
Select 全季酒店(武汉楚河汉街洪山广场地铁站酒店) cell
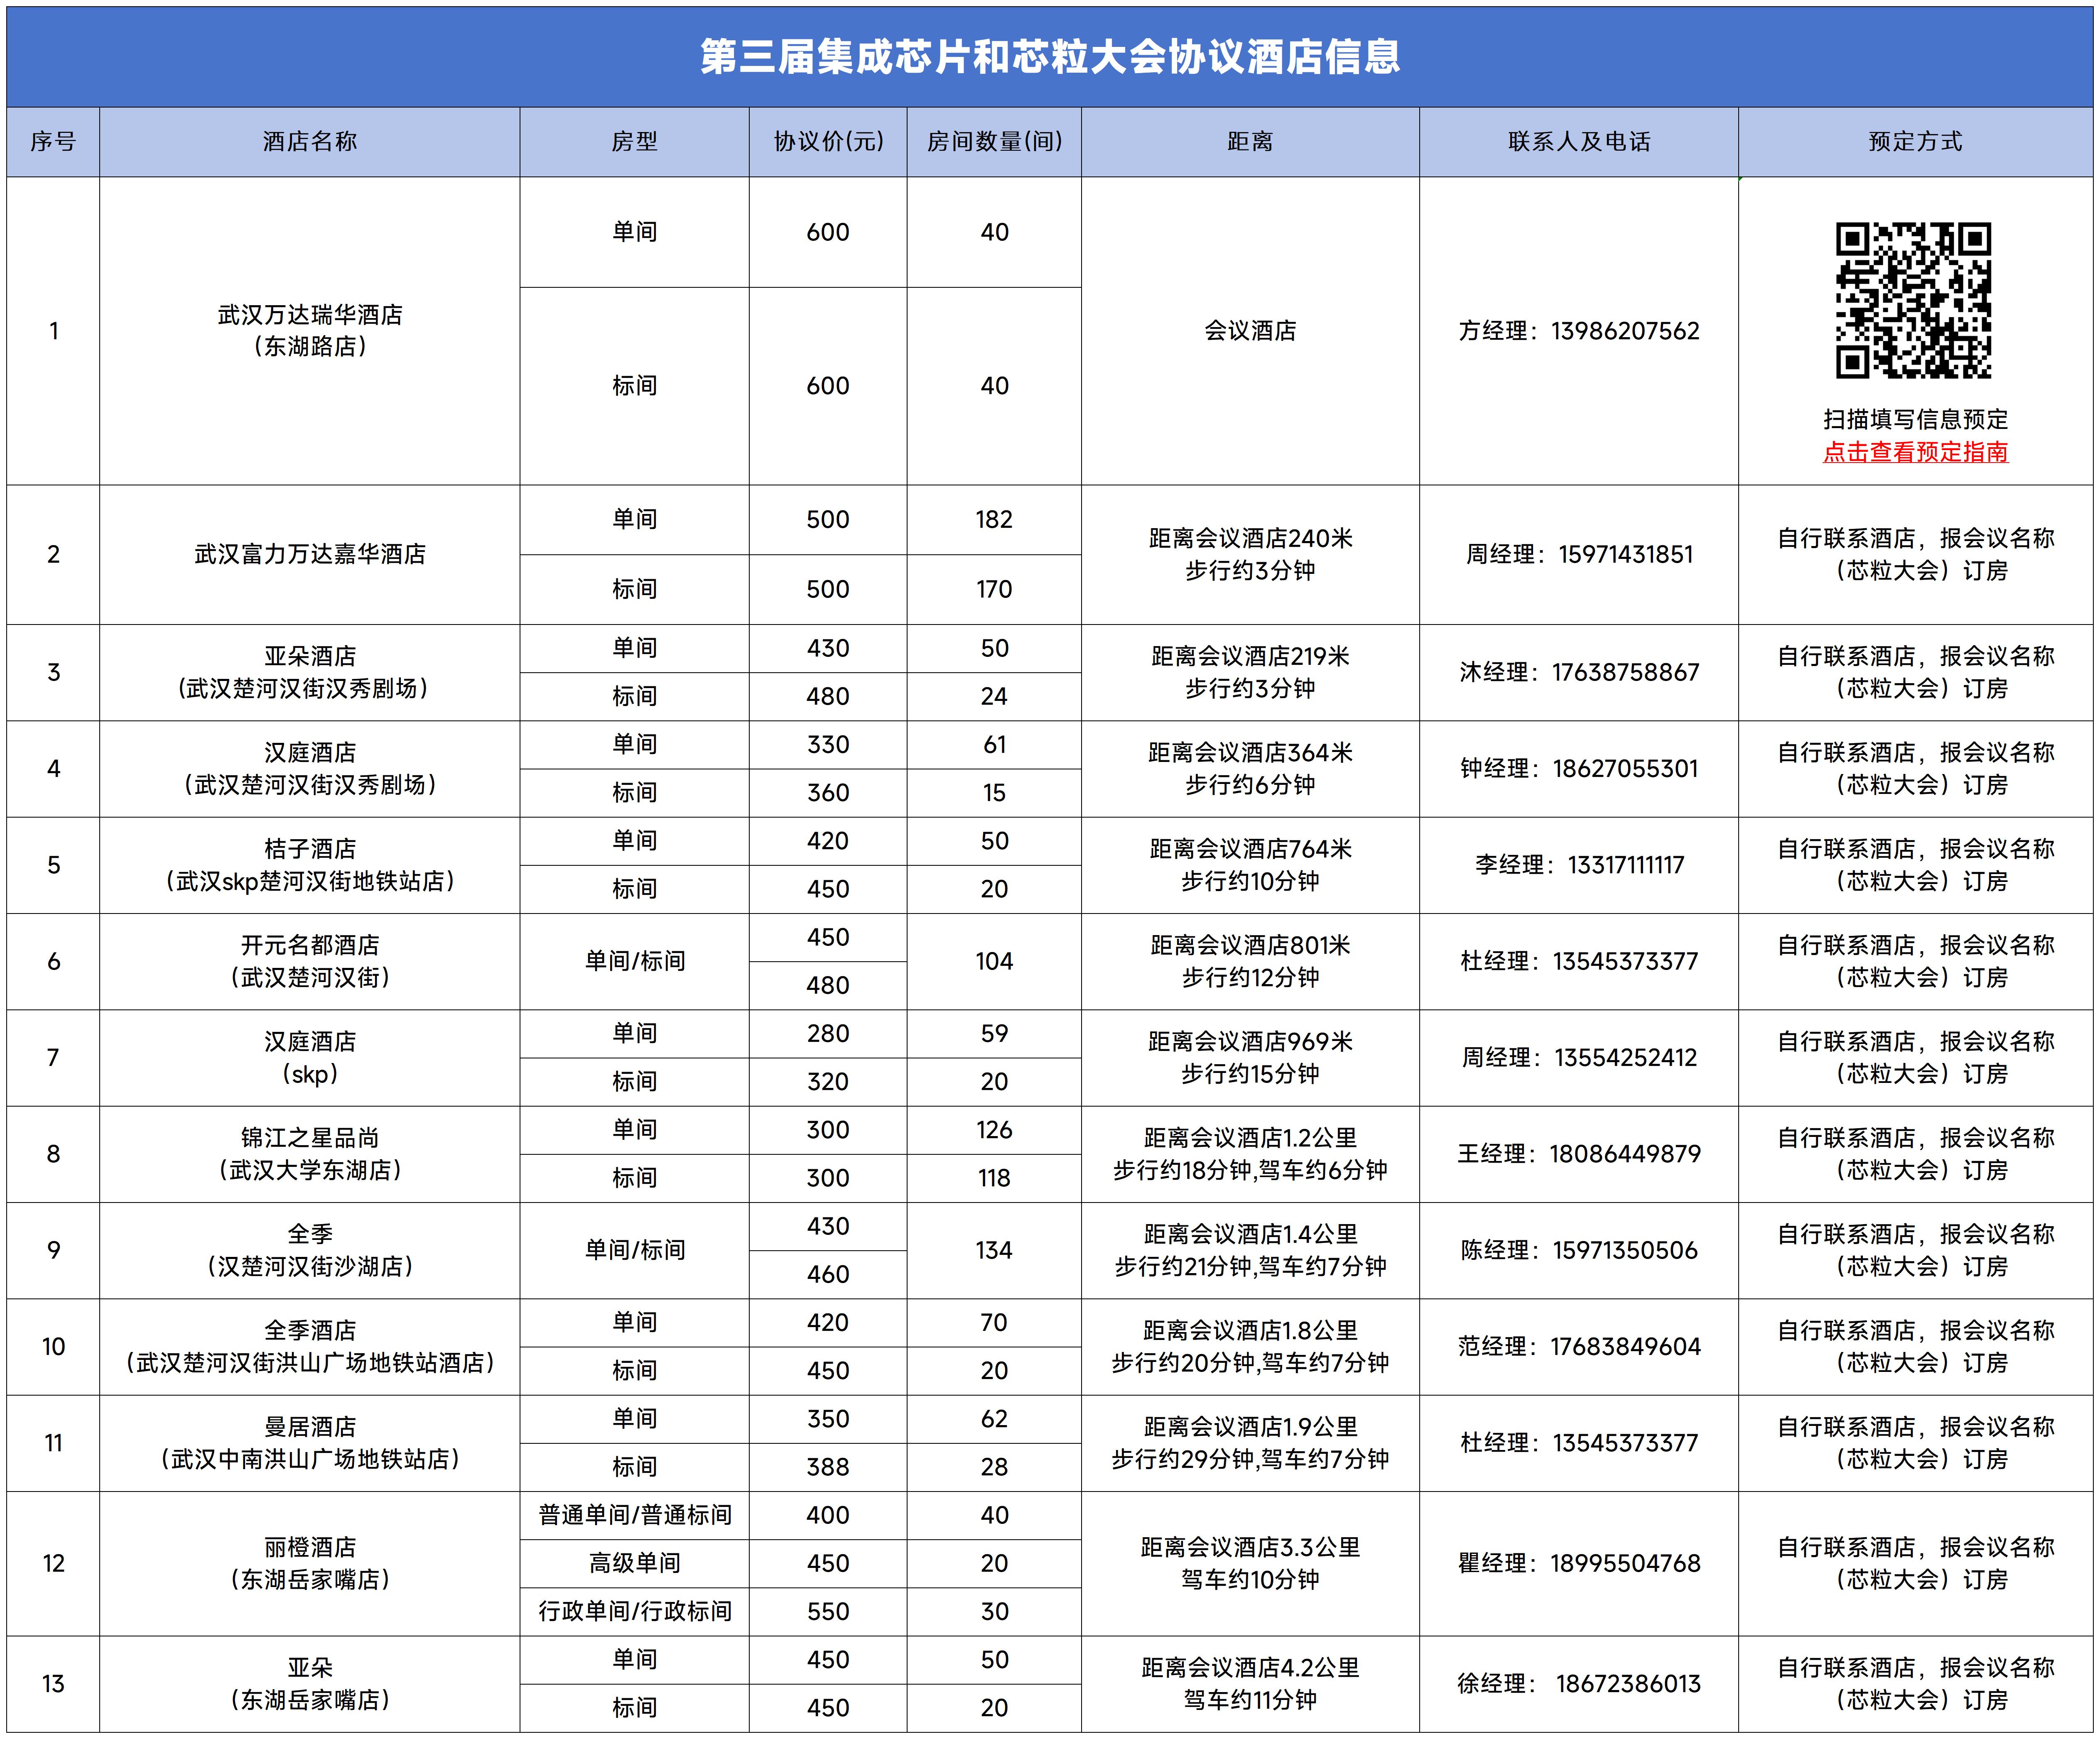pos(310,1347)
